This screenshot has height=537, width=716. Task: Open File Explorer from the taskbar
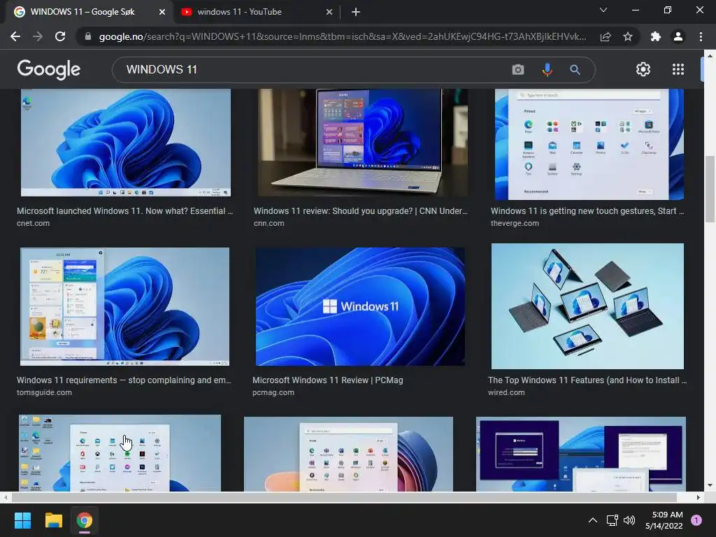tap(53, 520)
